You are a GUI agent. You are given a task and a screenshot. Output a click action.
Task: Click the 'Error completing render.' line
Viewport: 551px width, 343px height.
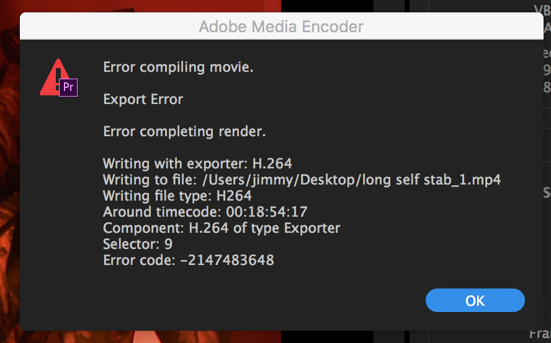[x=184, y=131]
